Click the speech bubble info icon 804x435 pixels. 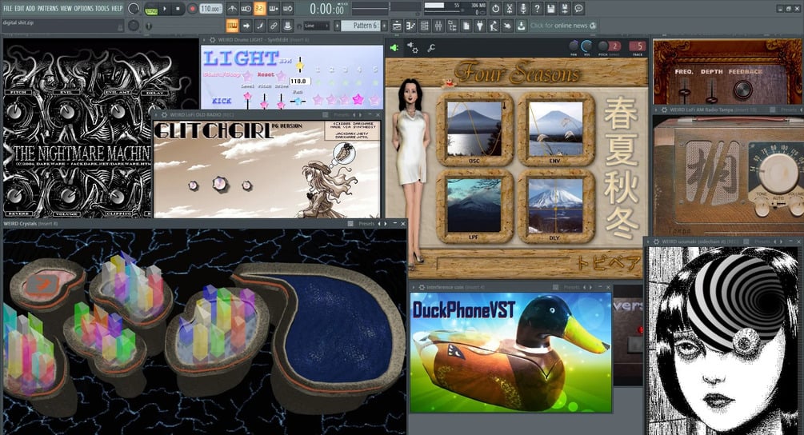[x=578, y=9]
